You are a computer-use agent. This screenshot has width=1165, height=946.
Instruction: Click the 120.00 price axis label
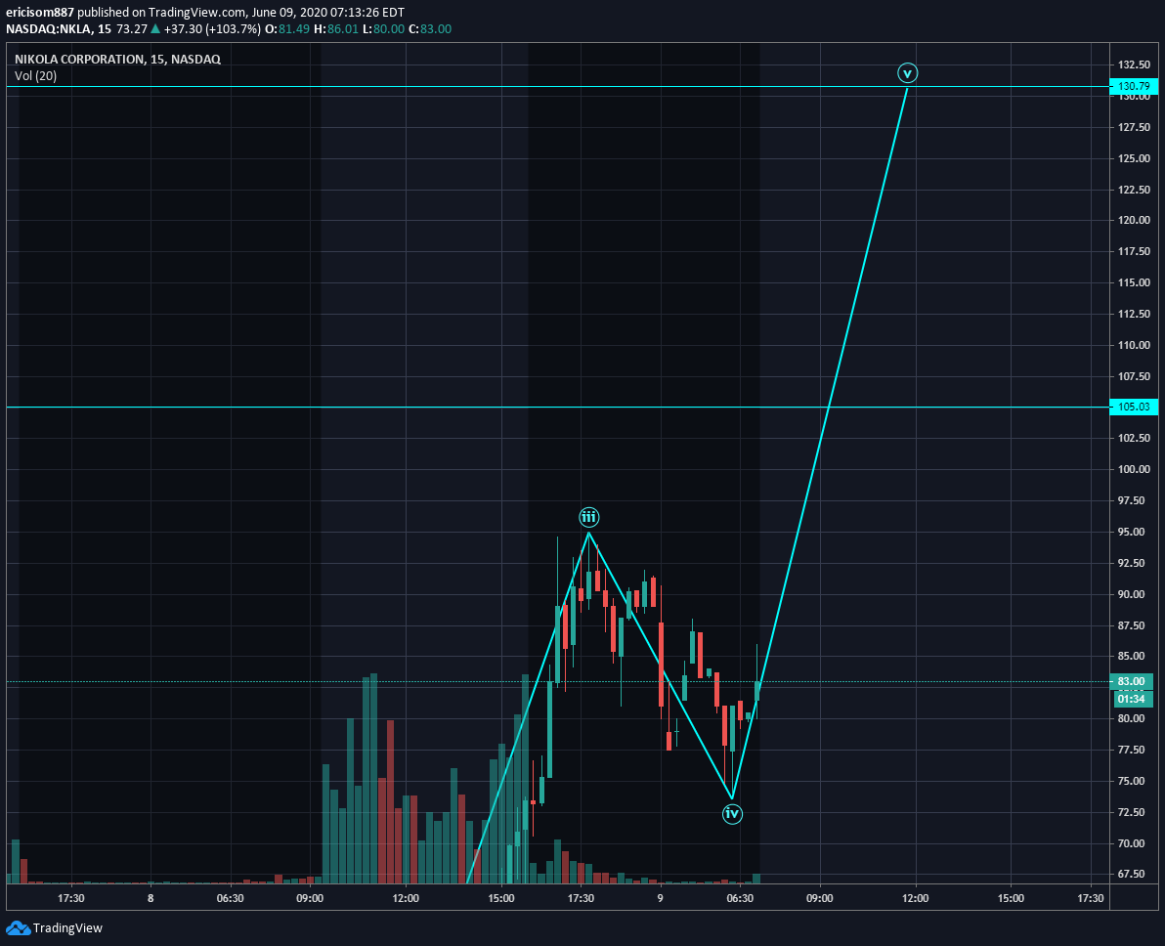[1134, 220]
